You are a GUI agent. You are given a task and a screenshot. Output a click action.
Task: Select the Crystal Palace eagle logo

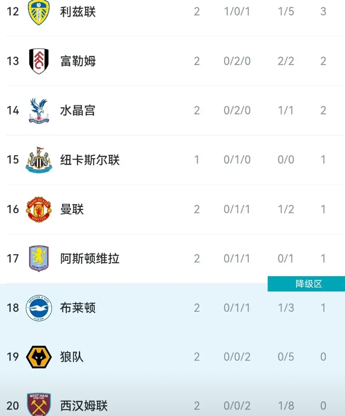[x=39, y=111]
